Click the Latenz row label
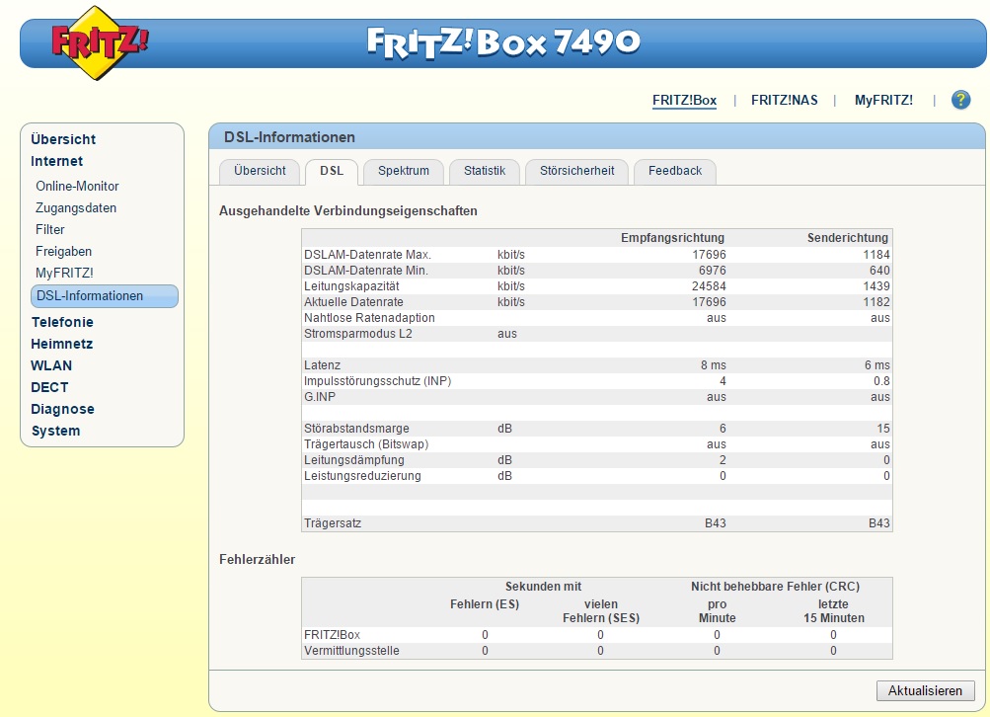This screenshot has width=990, height=717. pos(322,365)
